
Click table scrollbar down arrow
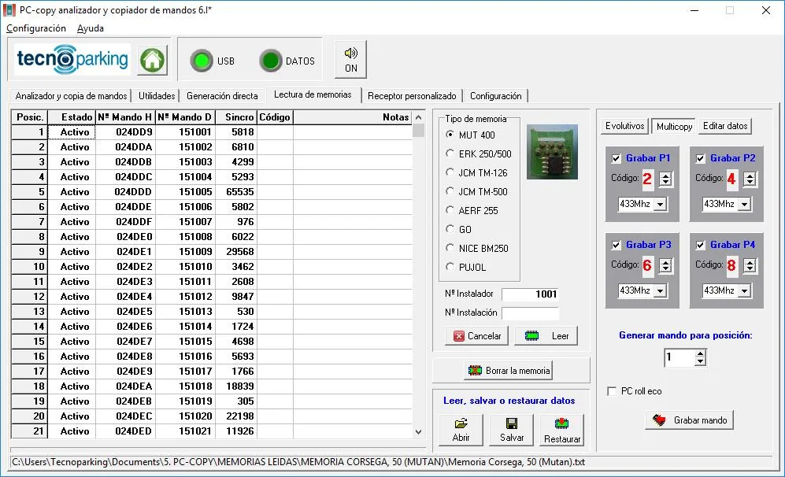pos(419,431)
